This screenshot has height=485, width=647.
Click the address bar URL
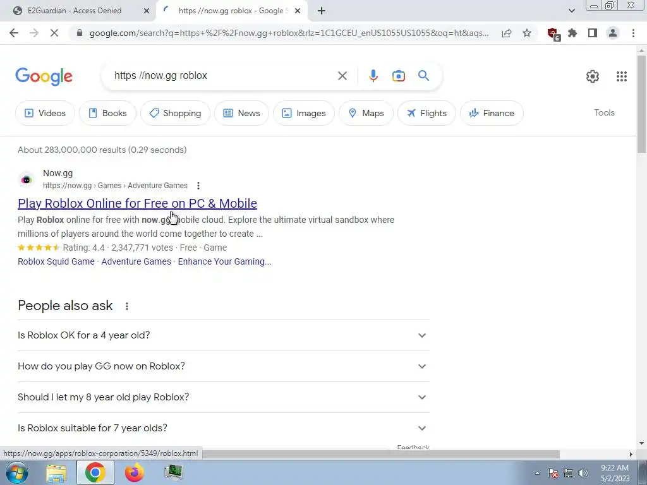pos(289,33)
